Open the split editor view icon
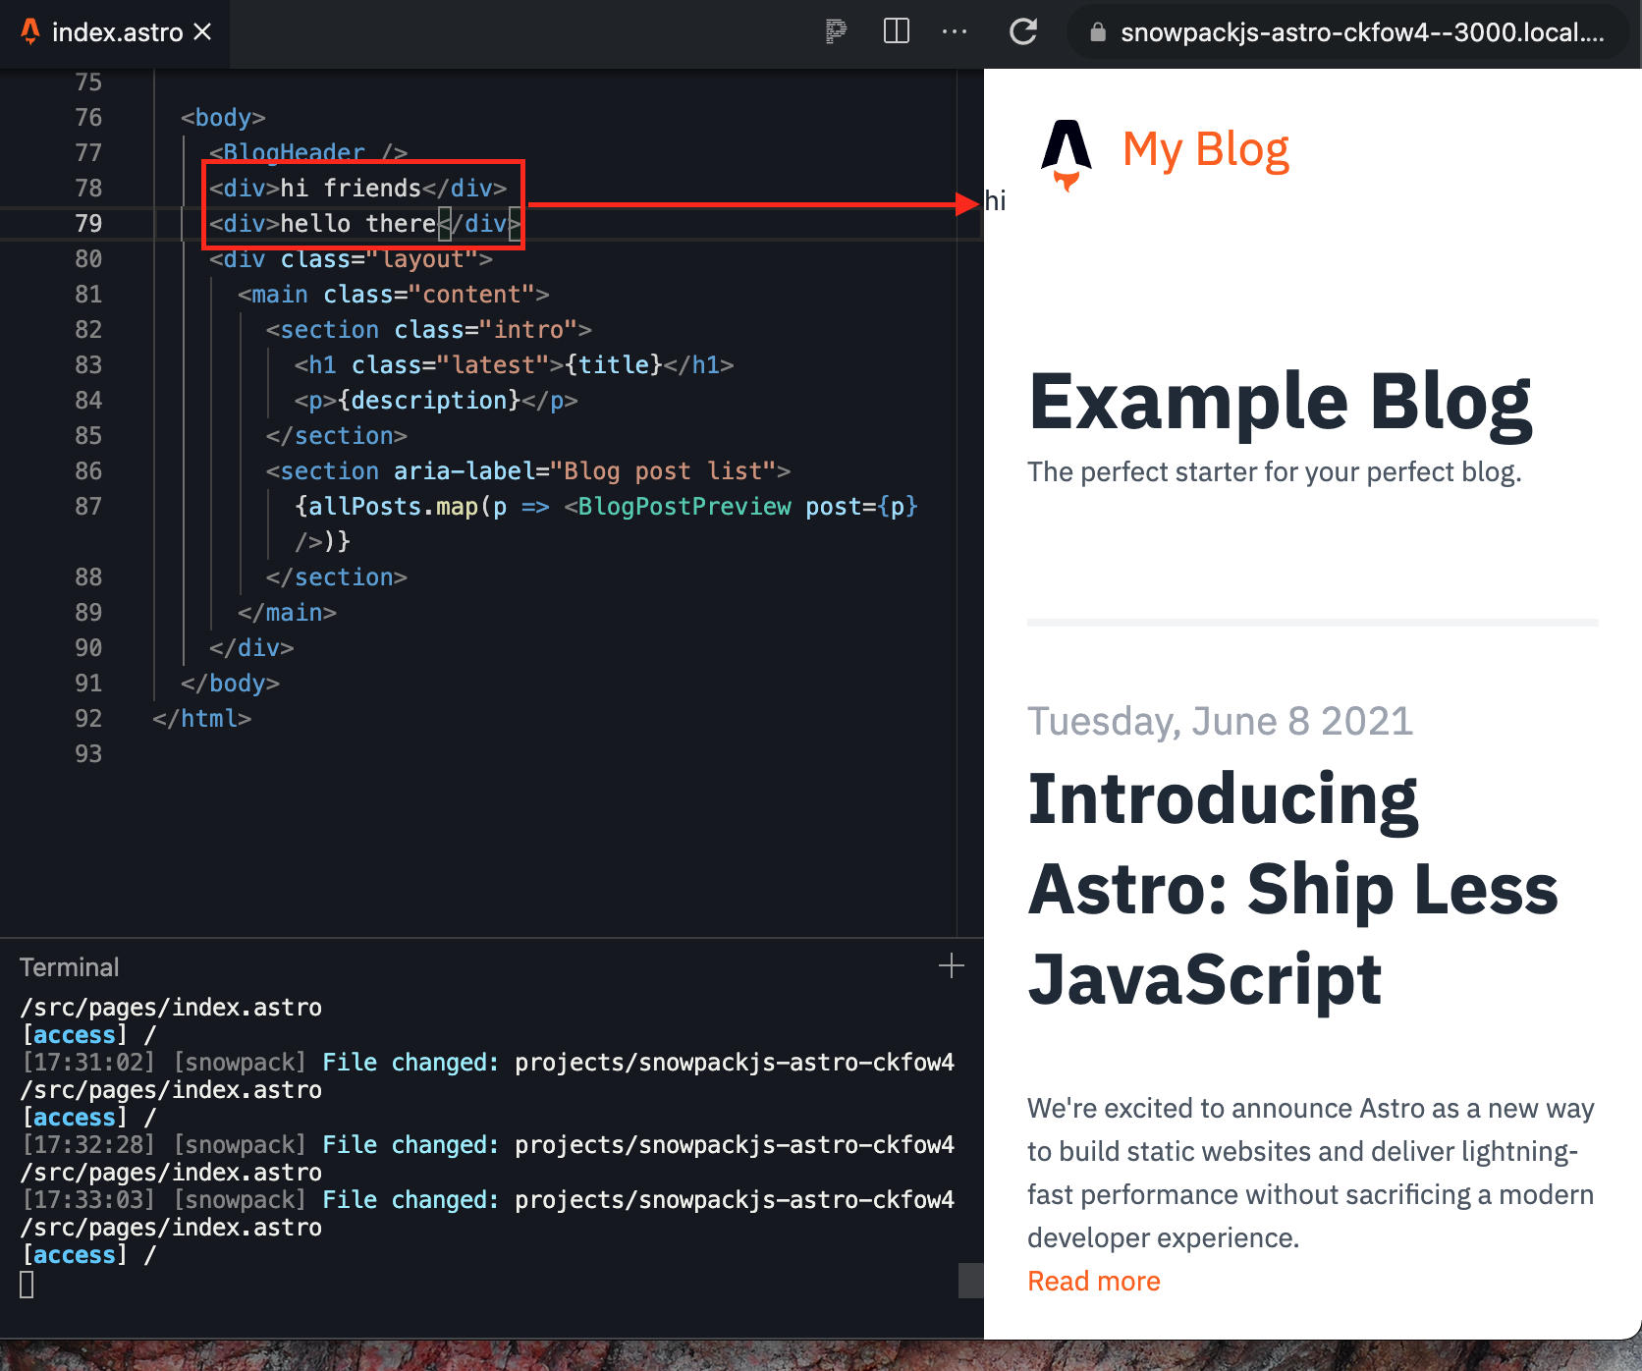The image size is (1642, 1371). point(896,32)
